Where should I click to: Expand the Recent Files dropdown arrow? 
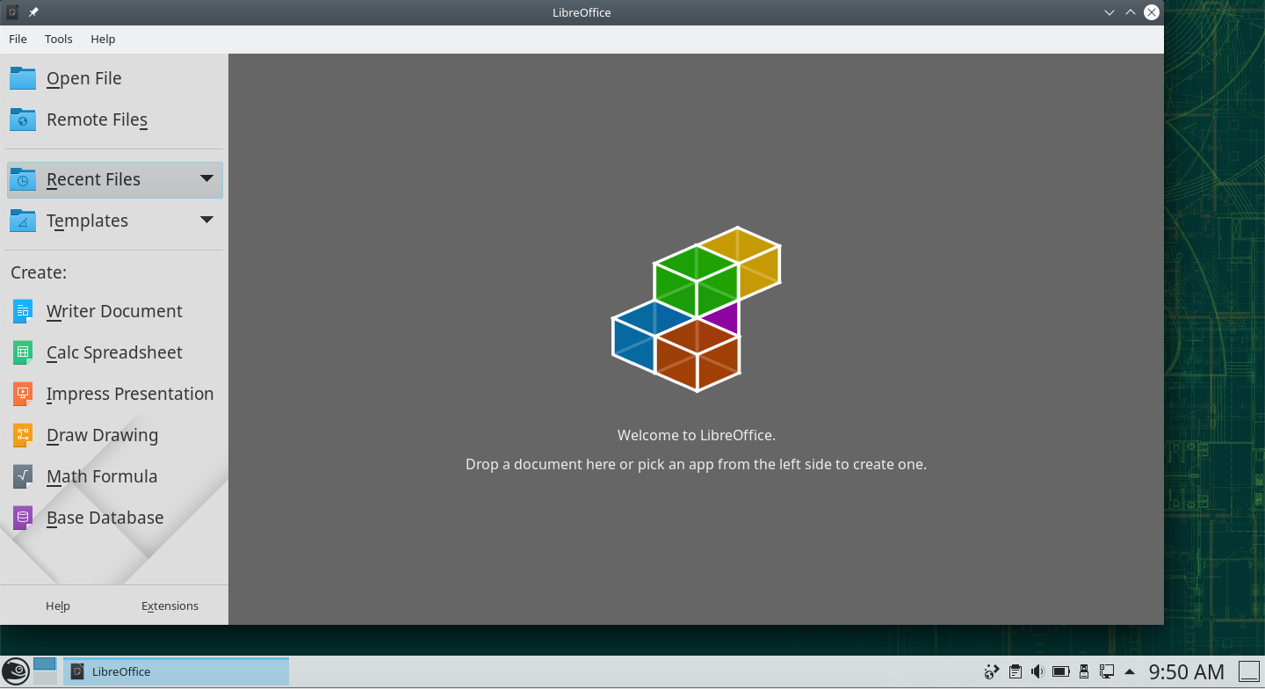[x=206, y=178]
